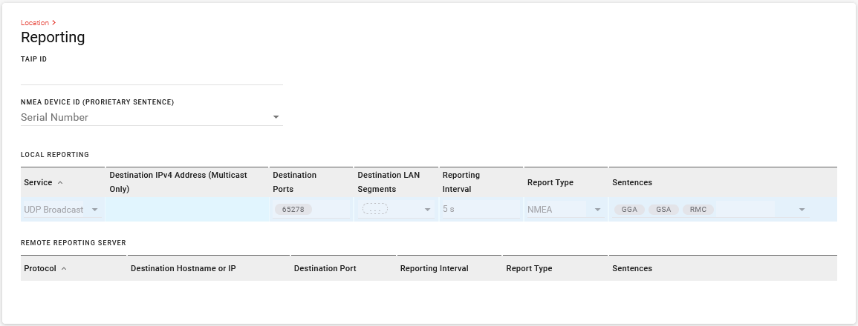
Task: Expand the Sentences dropdown arrow
Action: (802, 210)
